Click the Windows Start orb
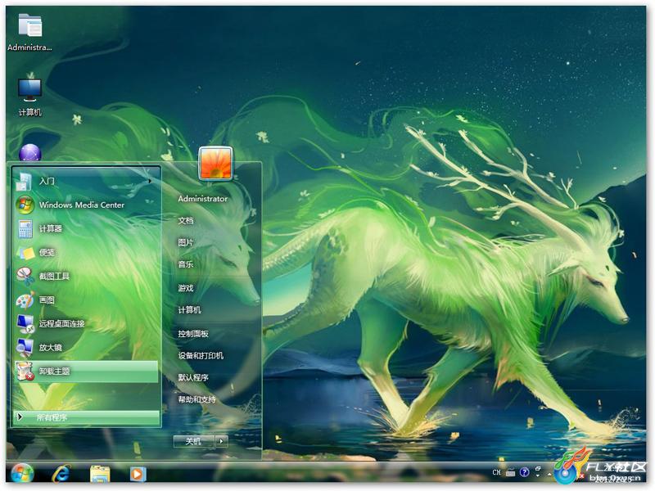 point(23,475)
